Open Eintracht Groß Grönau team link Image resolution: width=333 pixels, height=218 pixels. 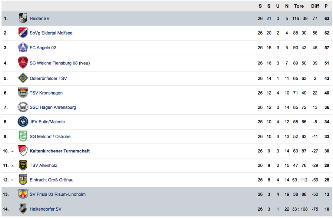click(x=51, y=180)
